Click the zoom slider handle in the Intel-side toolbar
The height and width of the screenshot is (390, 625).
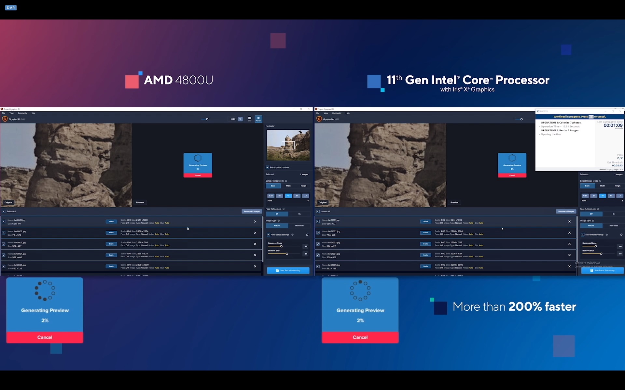pyautogui.click(x=521, y=119)
